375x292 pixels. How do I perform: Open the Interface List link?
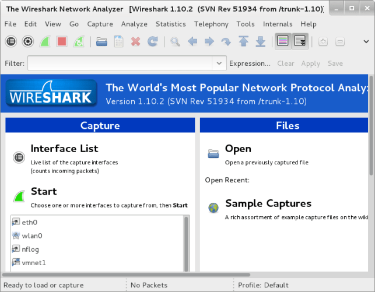64,149
